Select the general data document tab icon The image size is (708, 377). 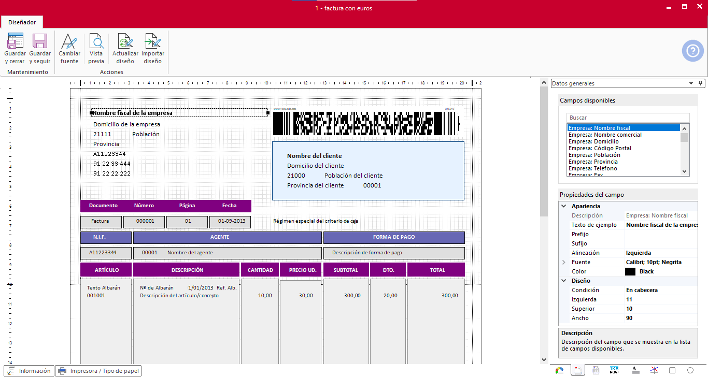click(578, 370)
